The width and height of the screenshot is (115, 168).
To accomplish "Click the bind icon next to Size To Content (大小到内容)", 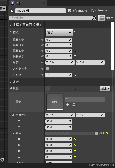I will coord(42,69).
